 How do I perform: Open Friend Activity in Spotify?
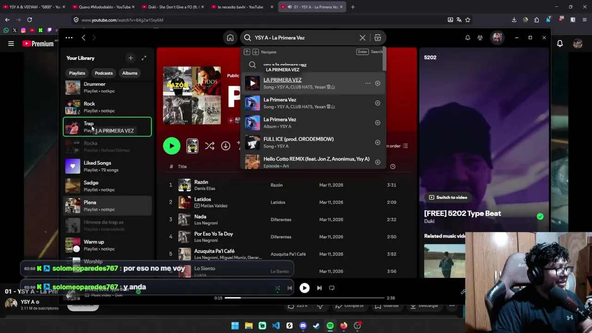pyautogui.click(x=480, y=38)
